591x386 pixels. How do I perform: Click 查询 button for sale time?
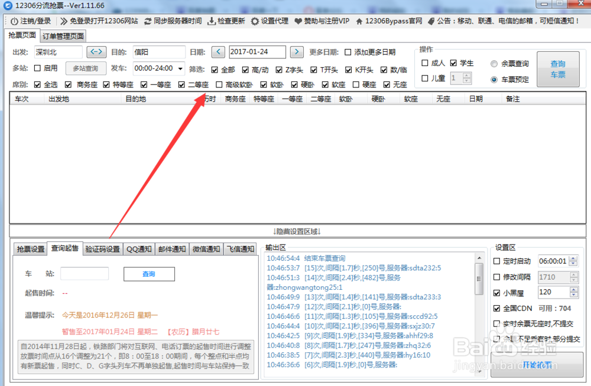tap(149, 274)
